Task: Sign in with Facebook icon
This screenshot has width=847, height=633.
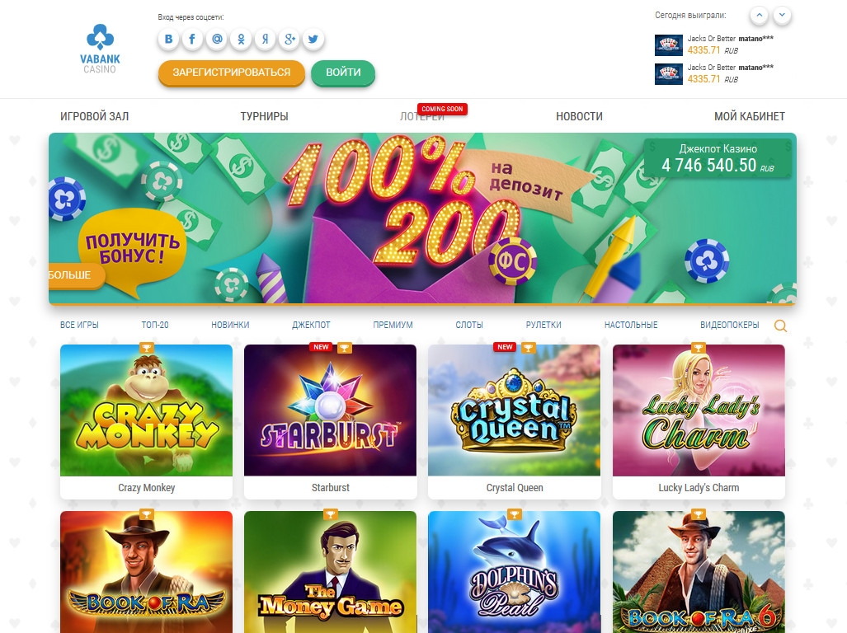Action: click(192, 39)
